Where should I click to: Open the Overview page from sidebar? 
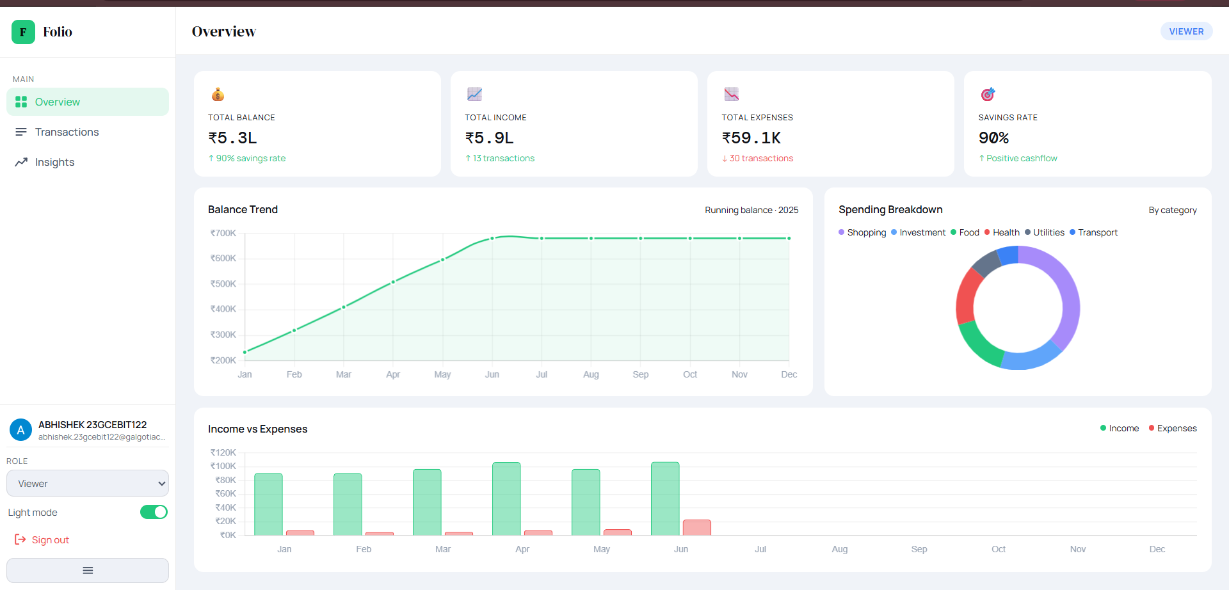[88, 102]
